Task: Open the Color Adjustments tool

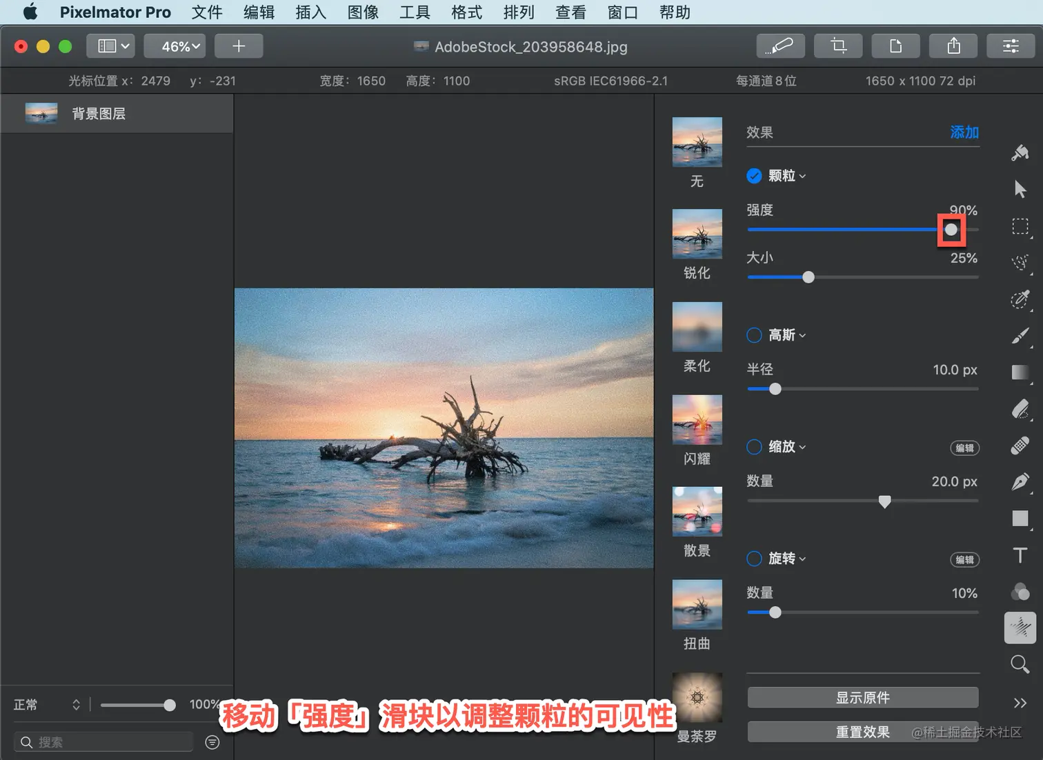Action: pos(1020,592)
